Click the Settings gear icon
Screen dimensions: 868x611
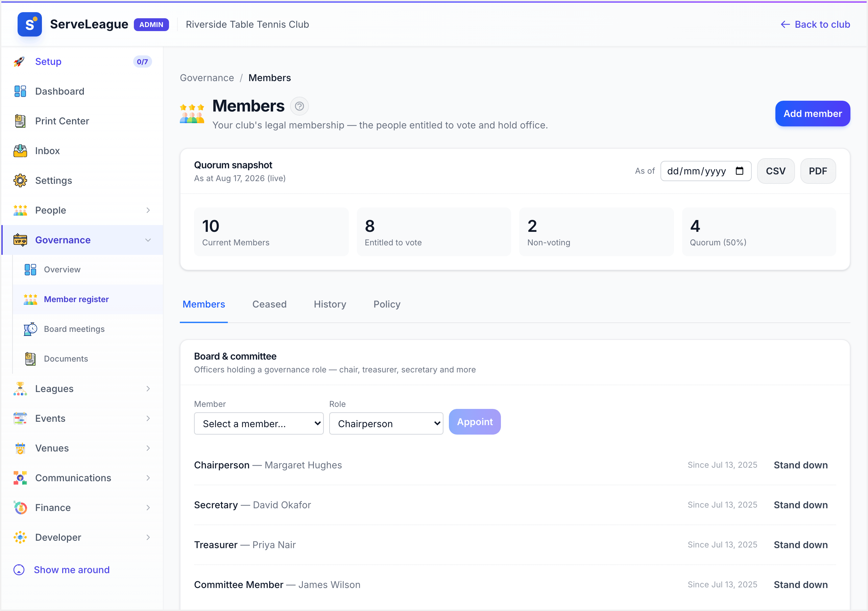pos(20,181)
